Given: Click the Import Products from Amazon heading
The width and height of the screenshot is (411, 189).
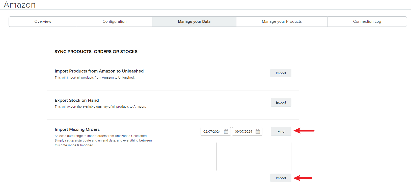Looking at the screenshot, I should (x=99, y=71).
